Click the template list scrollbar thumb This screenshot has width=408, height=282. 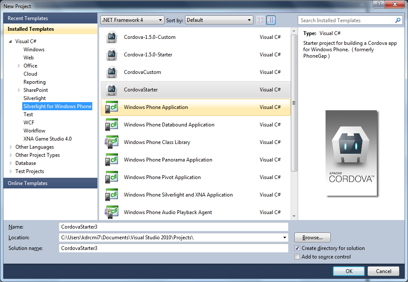pos(294,103)
